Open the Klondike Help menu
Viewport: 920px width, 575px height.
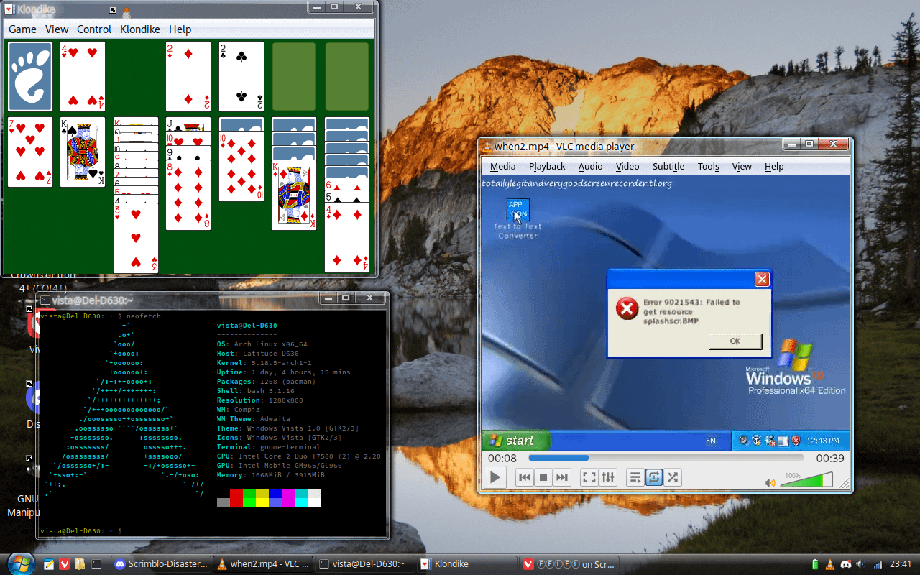click(180, 29)
